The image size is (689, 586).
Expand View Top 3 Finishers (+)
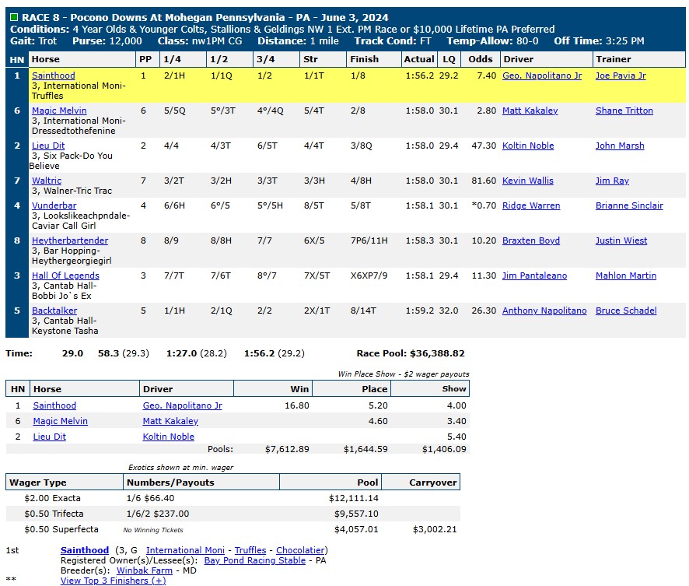tap(114, 581)
